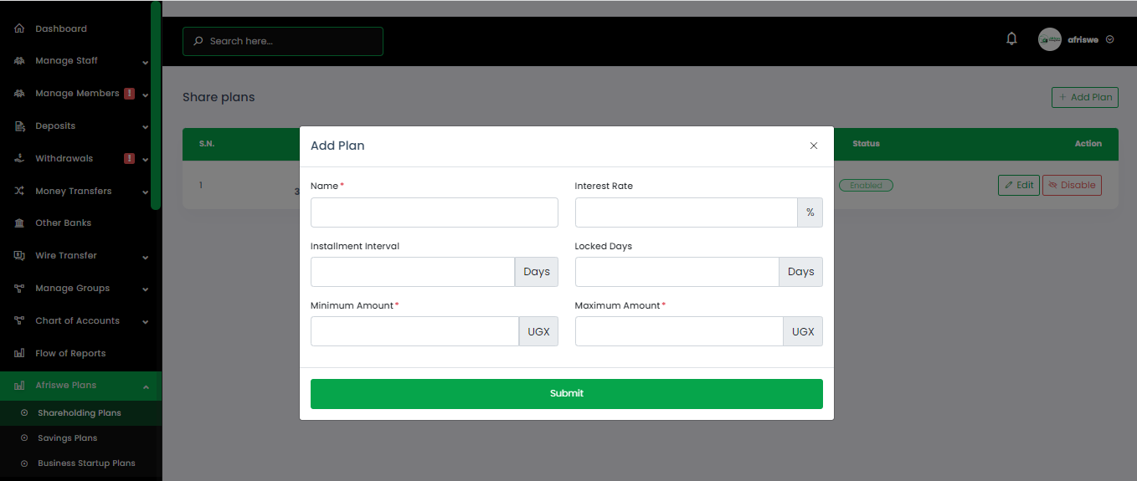Click the Manage Staff sidebar icon
The height and width of the screenshot is (481, 1137).
click(19, 61)
